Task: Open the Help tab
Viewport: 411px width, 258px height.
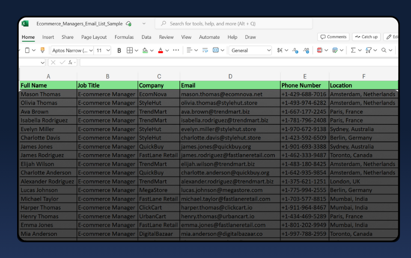Action: tap(232, 37)
